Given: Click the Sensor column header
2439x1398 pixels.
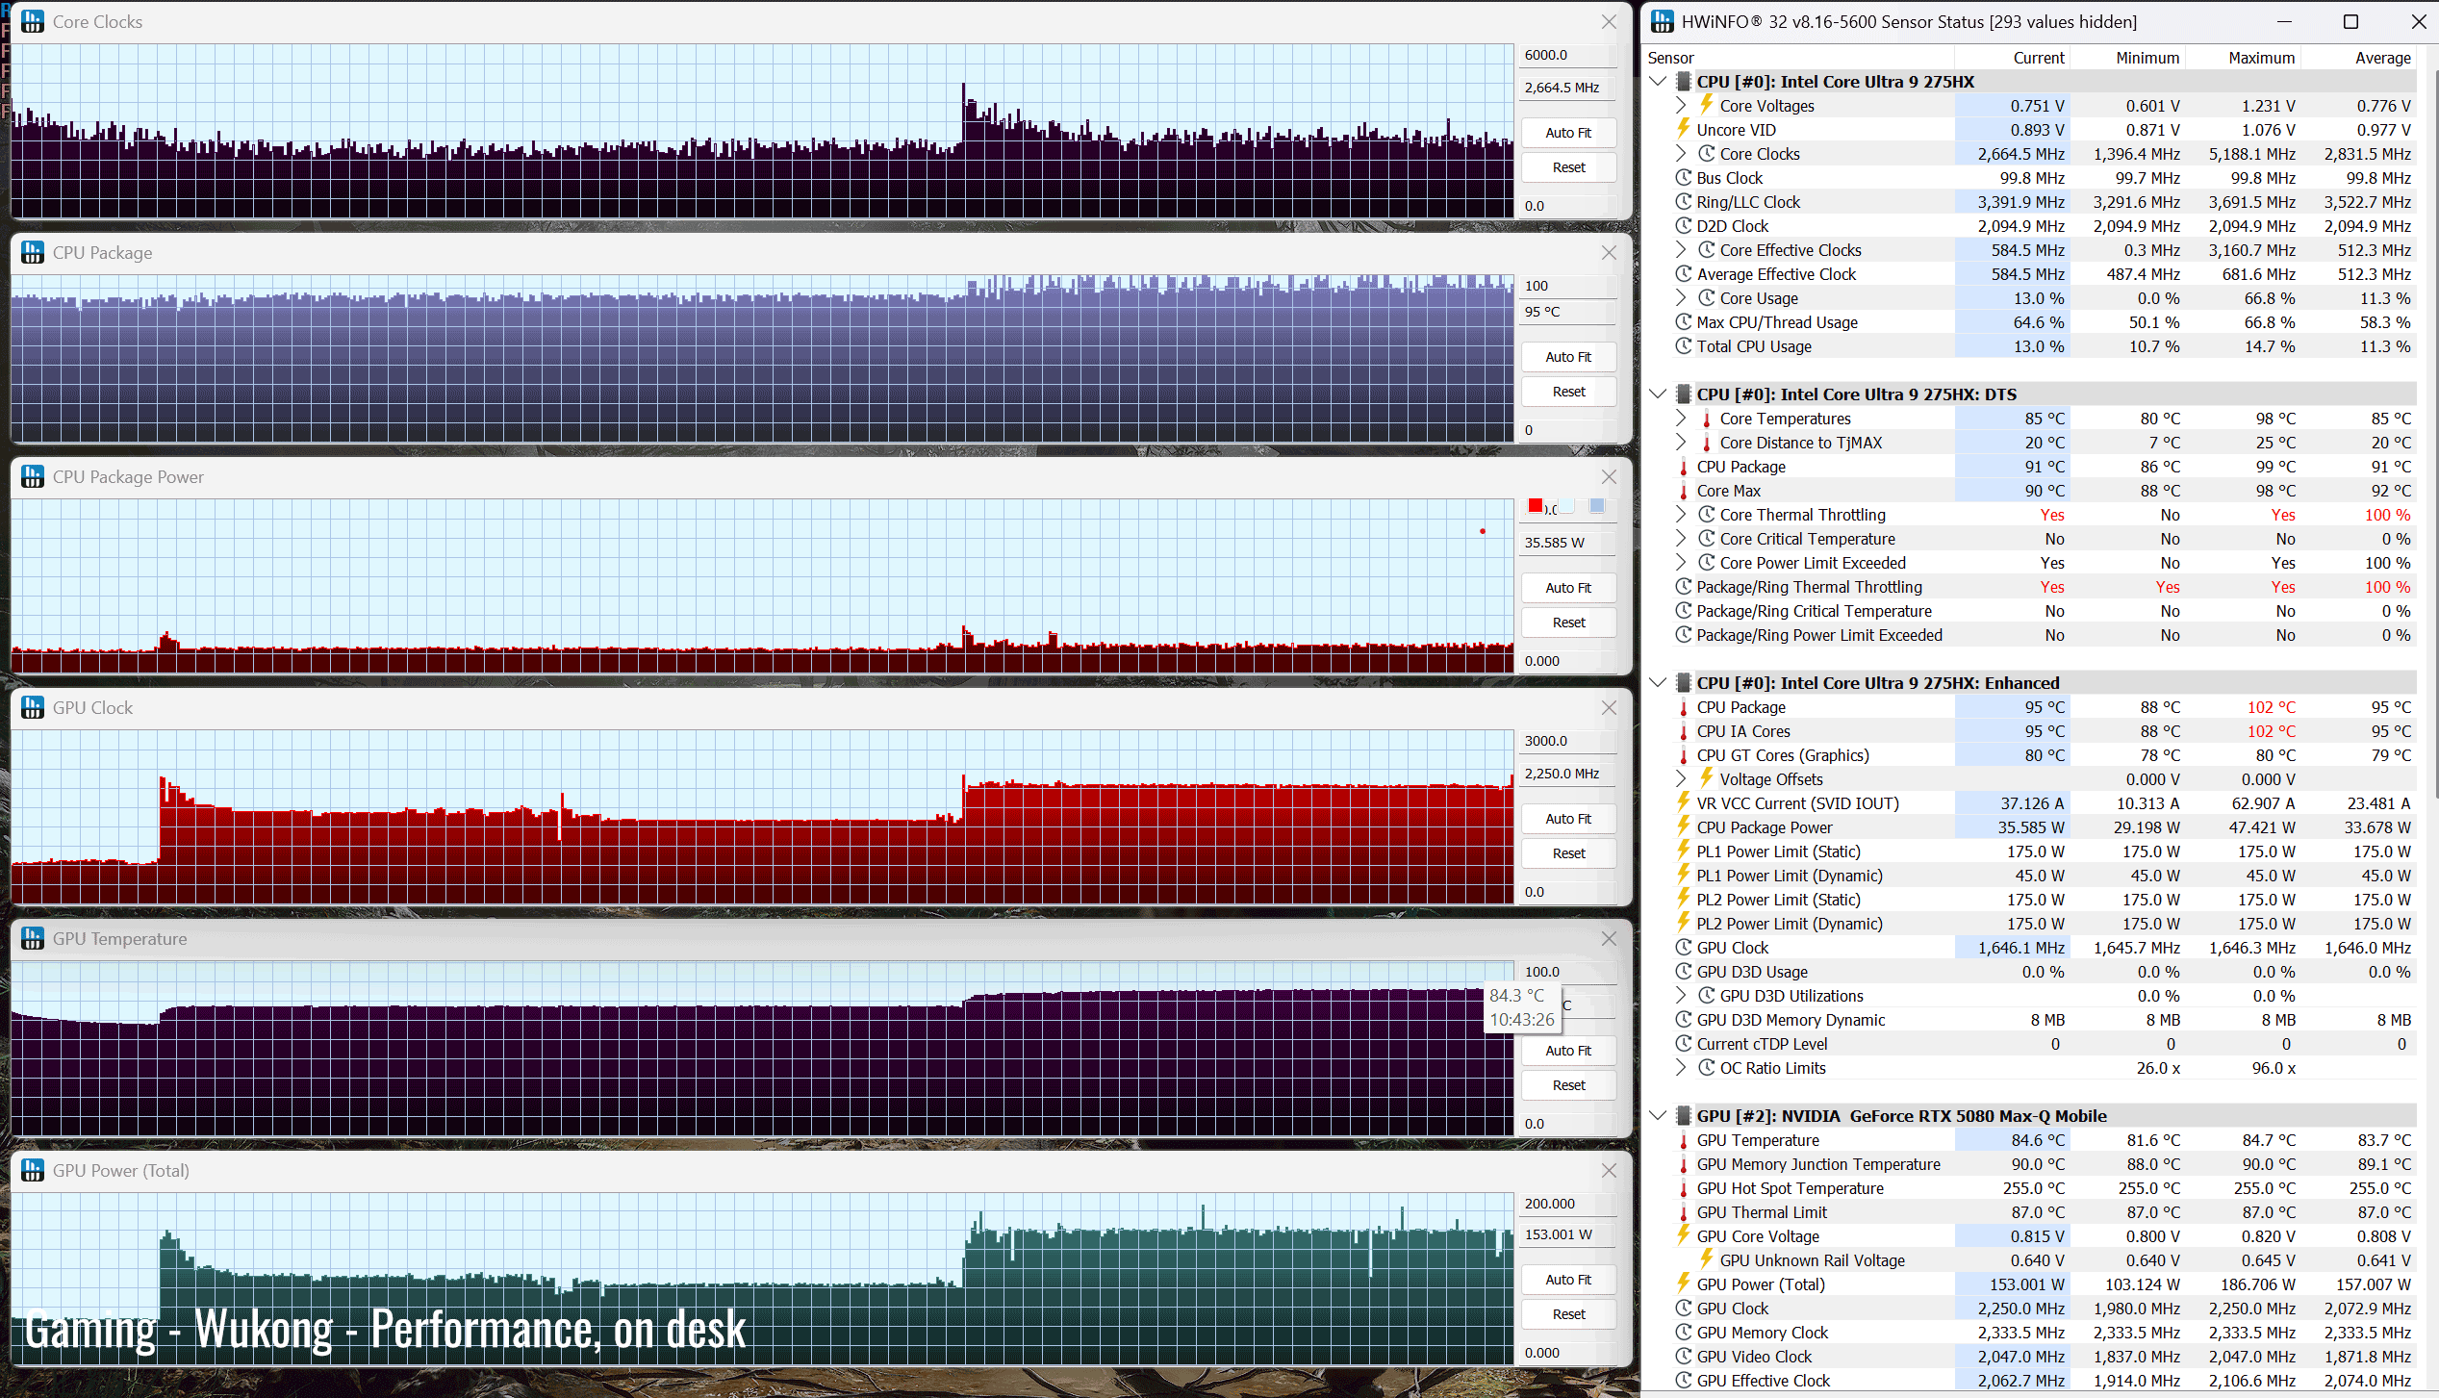Looking at the screenshot, I should (1799, 58).
